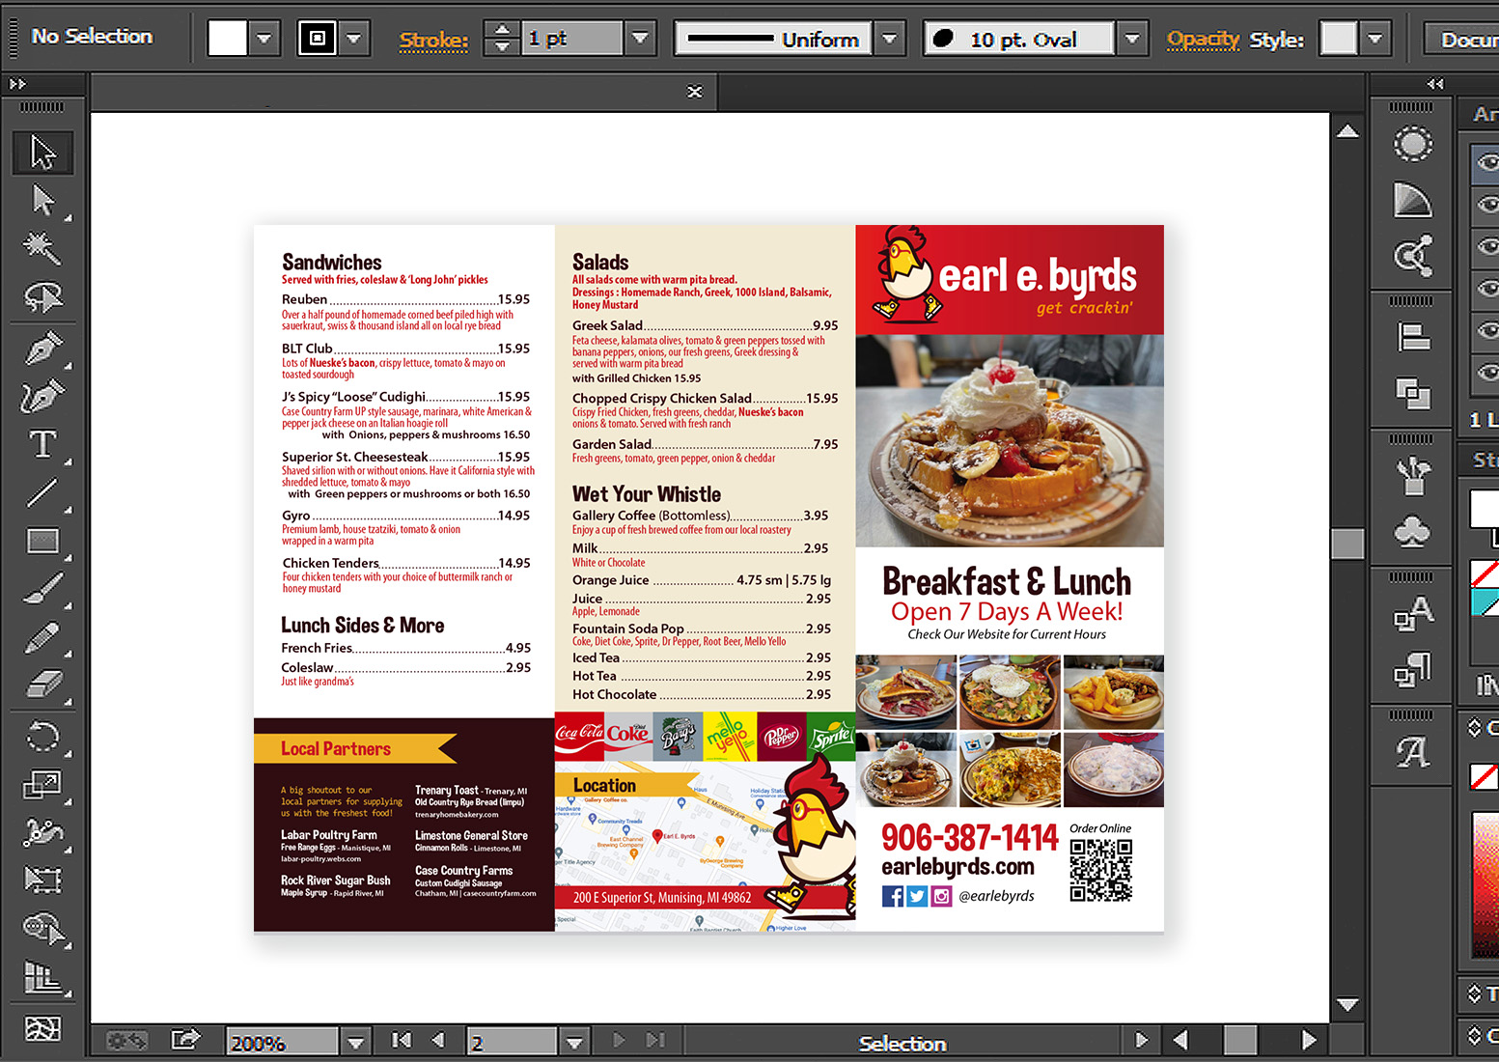
Task: Select the Direct Selection tool
Action: pyautogui.click(x=43, y=201)
